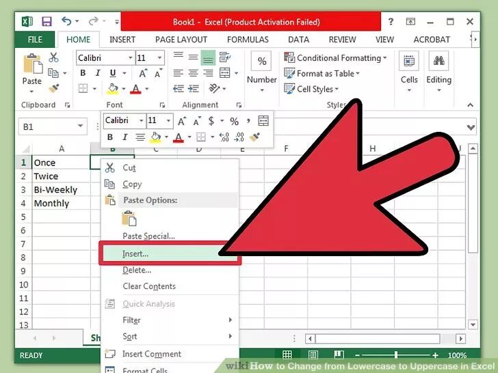Switch to the INSERT ribbon tab
The width and height of the screenshot is (498, 373).
[122, 40]
